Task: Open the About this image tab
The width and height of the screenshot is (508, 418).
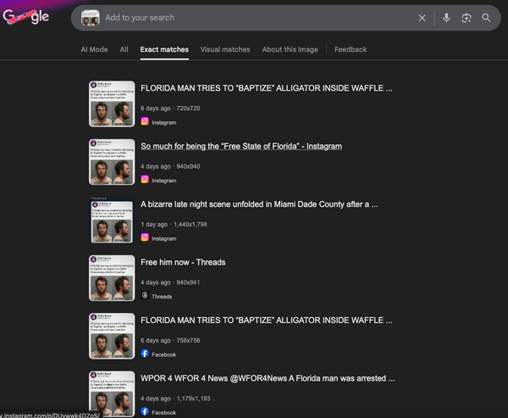Action: point(290,49)
